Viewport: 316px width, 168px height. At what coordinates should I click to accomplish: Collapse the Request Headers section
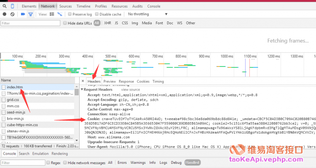coord(82,89)
